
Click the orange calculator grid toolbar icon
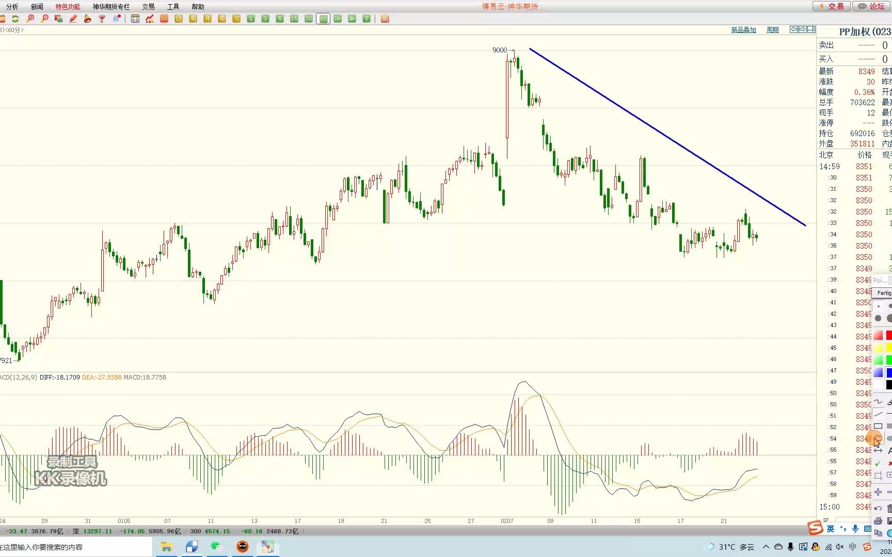pos(385,19)
